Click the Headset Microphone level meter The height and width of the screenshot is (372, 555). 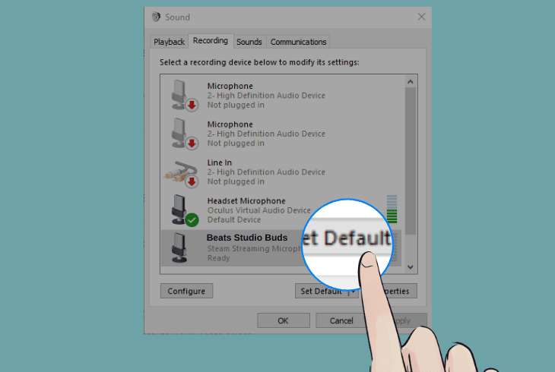(x=392, y=209)
